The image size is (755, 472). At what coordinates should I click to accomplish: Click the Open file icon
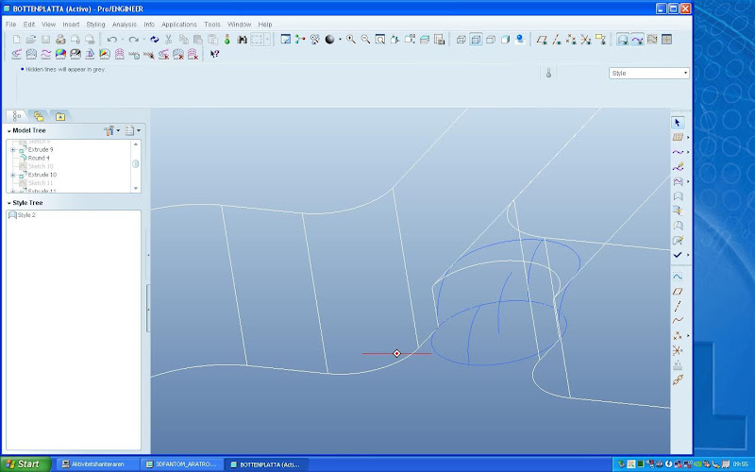pos(31,40)
